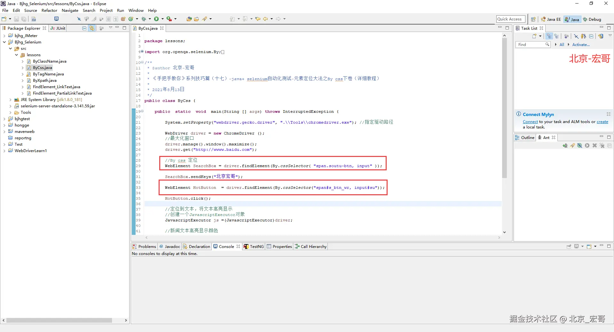Viewport: 614px width, 332px height.
Task: Click the New wizard toolbar icon
Action: 4,19
